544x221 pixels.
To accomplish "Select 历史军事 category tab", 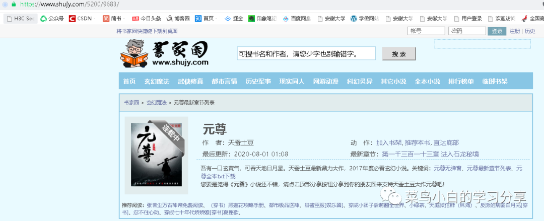I will (x=258, y=82).
